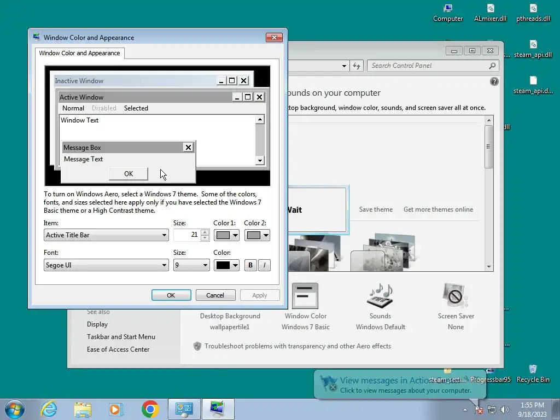Click the taskbar clock showing 1:55 PM
The image size is (560, 420).
[532, 410]
